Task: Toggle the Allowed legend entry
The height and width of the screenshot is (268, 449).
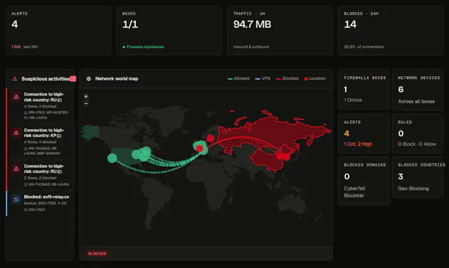Action: pyautogui.click(x=239, y=78)
